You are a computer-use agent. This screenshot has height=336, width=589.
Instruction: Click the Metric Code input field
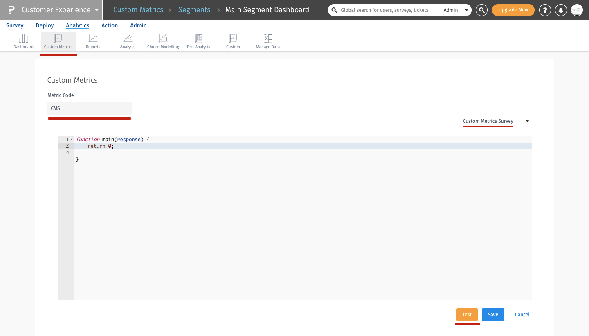pos(89,108)
